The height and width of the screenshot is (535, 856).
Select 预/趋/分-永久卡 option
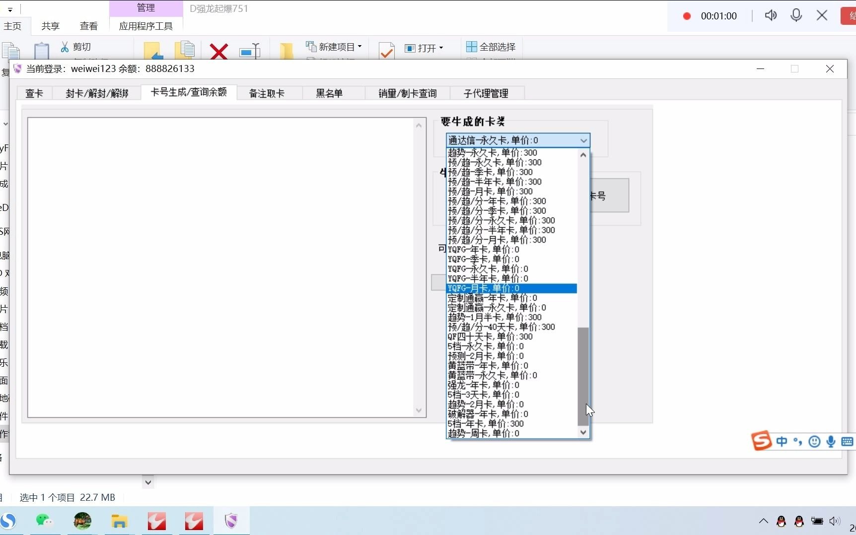pos(511,220)
